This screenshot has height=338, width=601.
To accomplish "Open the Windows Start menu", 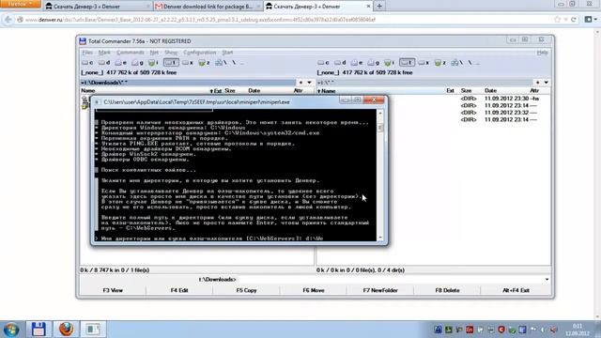I will click(x=11, y=330).
